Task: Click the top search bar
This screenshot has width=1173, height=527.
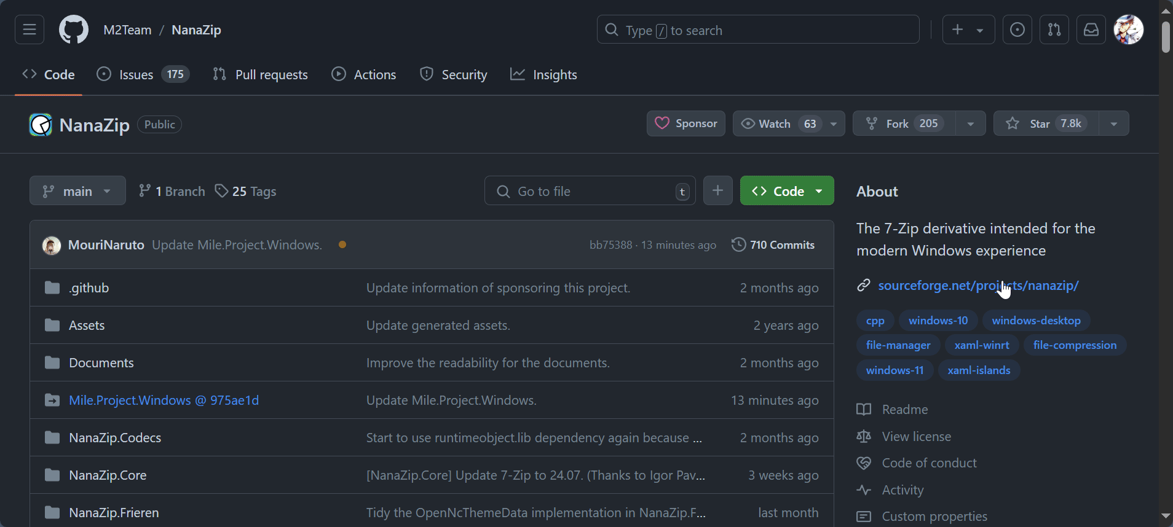Action: point(758,29)
